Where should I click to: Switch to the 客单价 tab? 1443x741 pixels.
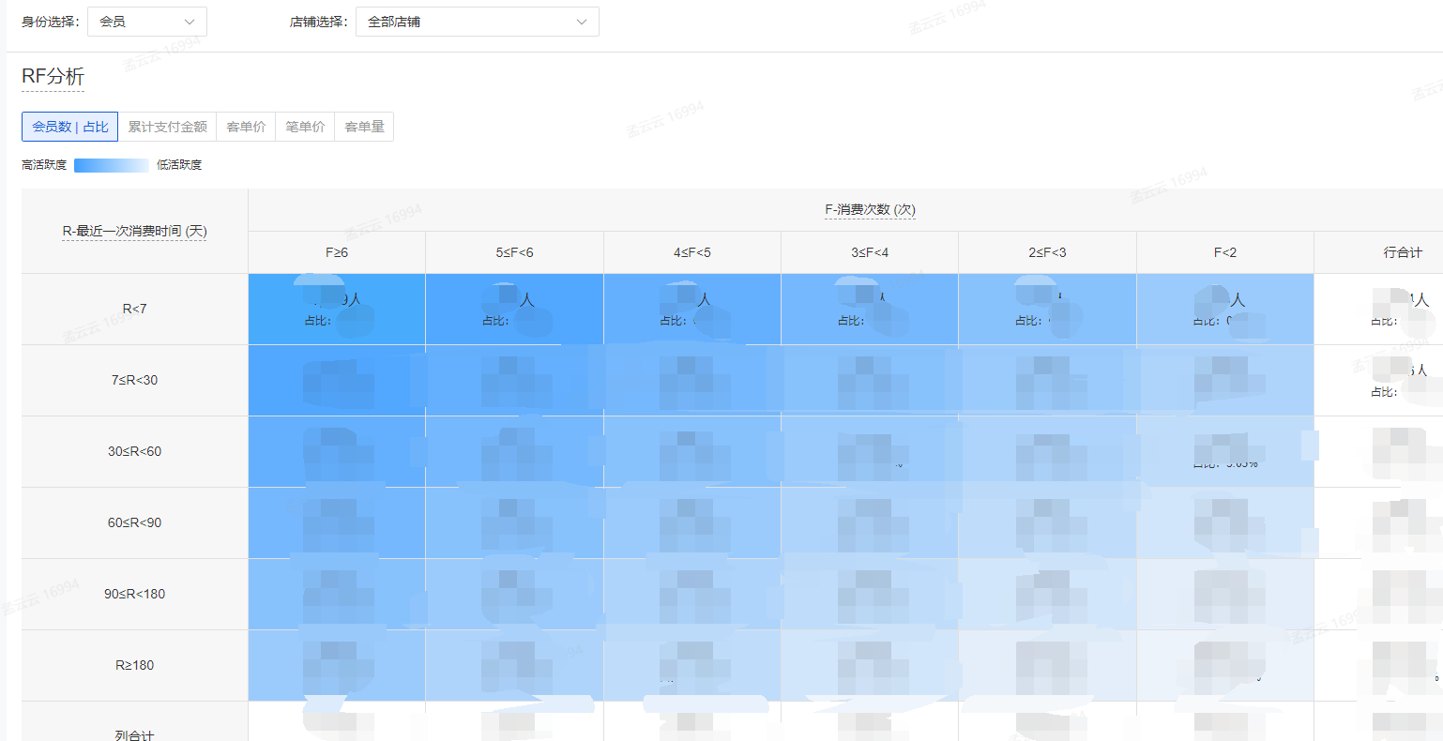(246, 127)
